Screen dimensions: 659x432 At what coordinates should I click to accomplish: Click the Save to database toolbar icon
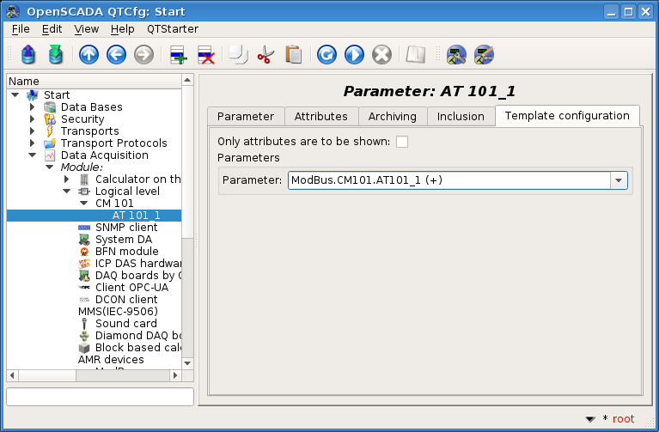56,55
